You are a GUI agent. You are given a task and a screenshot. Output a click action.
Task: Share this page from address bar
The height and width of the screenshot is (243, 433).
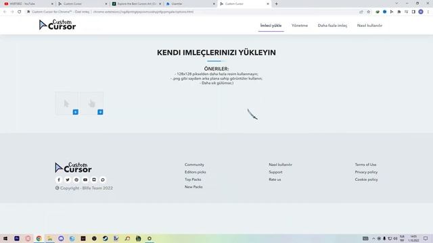(x=361, y=12)
